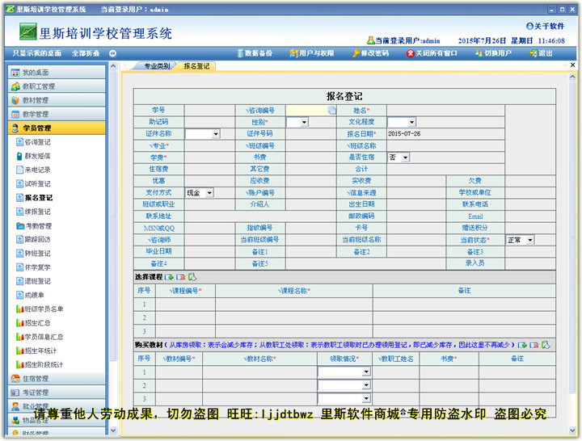Close the current tab panel X
The height and width of the screenshot is (441, 582).
tap(573, 65)
